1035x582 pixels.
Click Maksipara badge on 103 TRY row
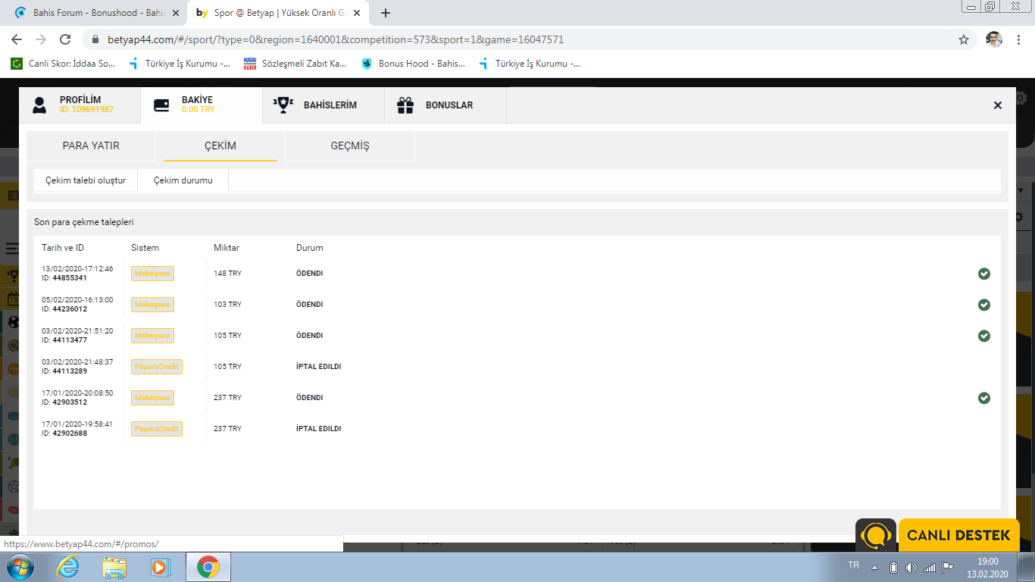point(152,305)
